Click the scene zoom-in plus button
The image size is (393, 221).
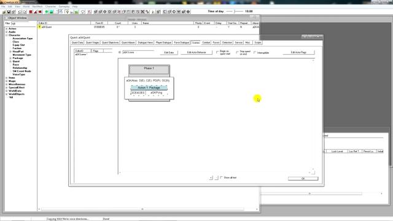(x=211, y=177)
